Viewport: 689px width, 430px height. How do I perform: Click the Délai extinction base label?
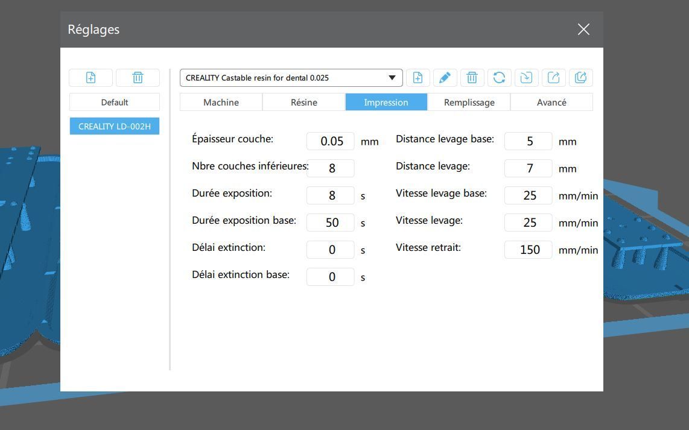241,274
